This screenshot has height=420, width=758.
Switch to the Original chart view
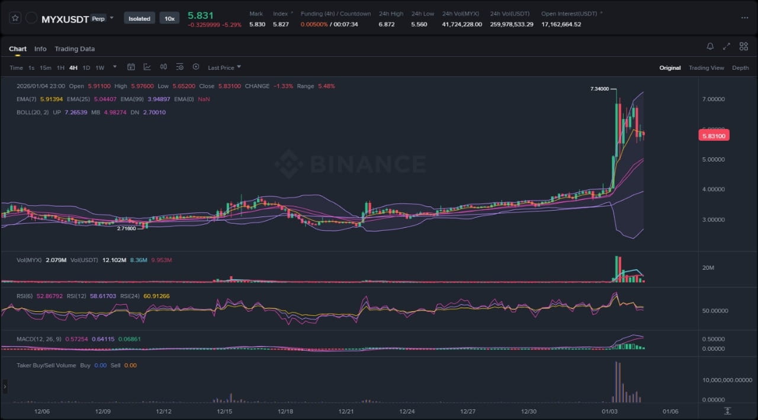tap(670, 68)
